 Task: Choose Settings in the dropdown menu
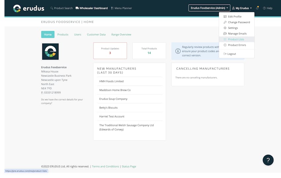[237, 28]
